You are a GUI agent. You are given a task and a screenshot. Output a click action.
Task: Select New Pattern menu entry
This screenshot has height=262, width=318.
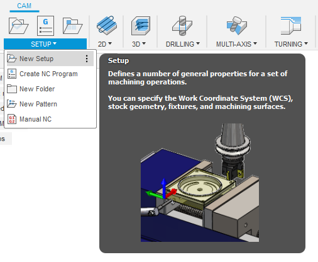tap(50, 104)
